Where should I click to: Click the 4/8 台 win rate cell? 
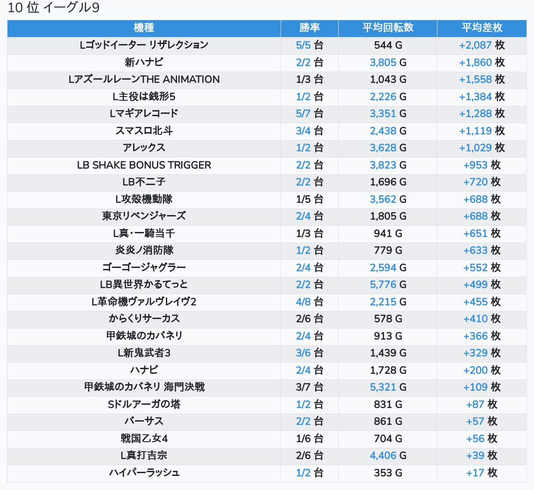tap(309, 302)
